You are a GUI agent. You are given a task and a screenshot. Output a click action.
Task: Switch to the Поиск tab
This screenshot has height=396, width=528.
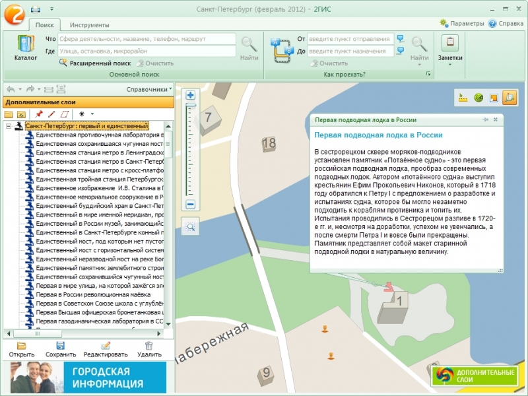pyautogui.click(x=44, y=25)
